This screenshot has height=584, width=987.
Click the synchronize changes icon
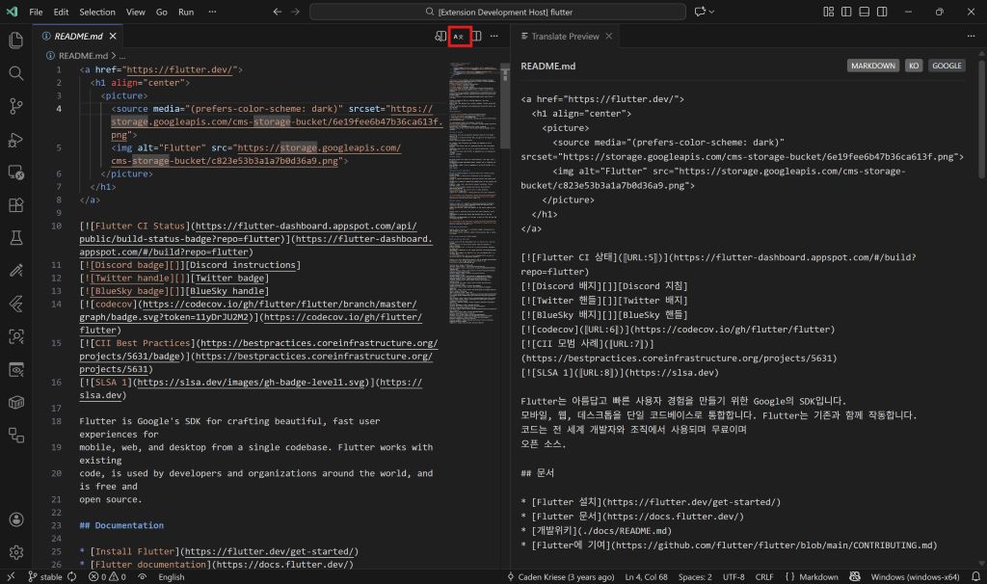click(71, 576)
